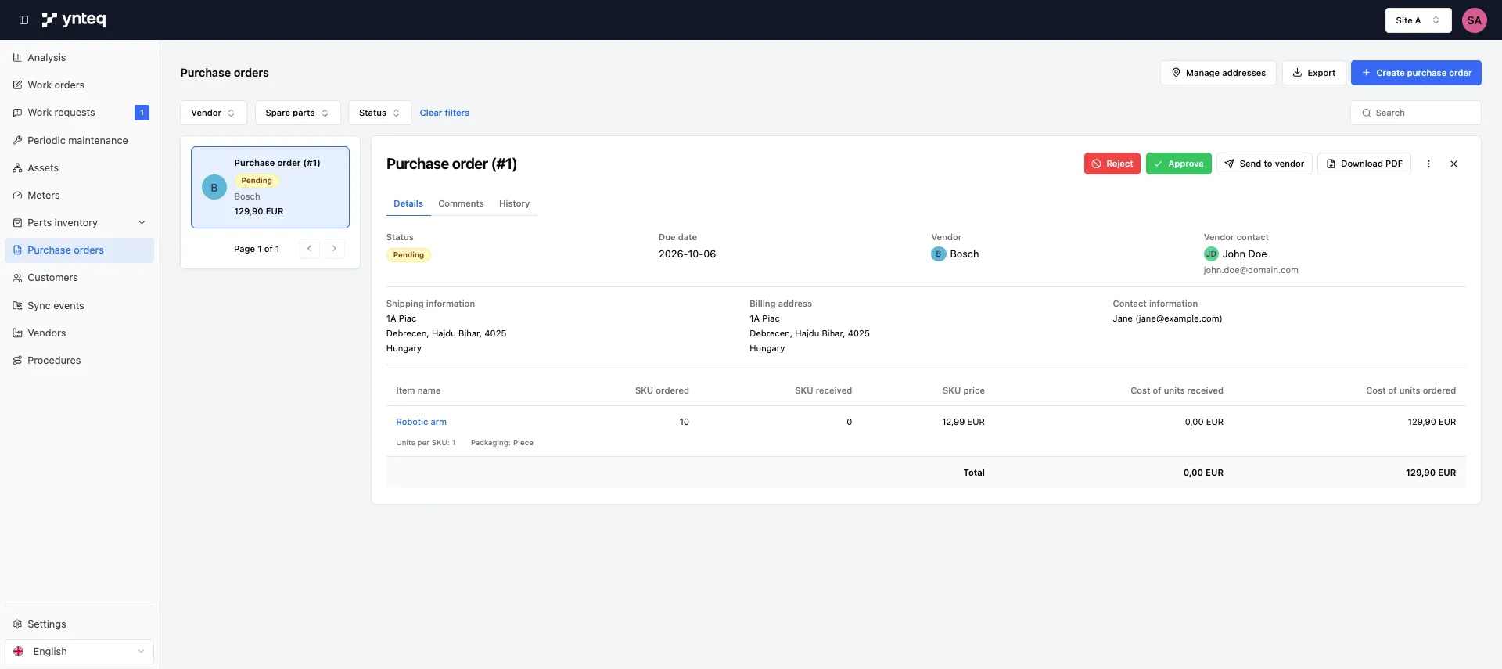This screenshot has height=669, width=1502.
Task: Navigate to Sync events
Action: click(x=79, y=306)
